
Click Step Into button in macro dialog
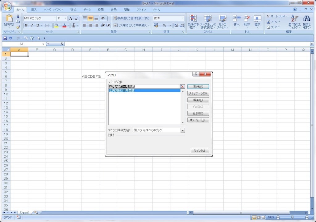pos(198,93)
